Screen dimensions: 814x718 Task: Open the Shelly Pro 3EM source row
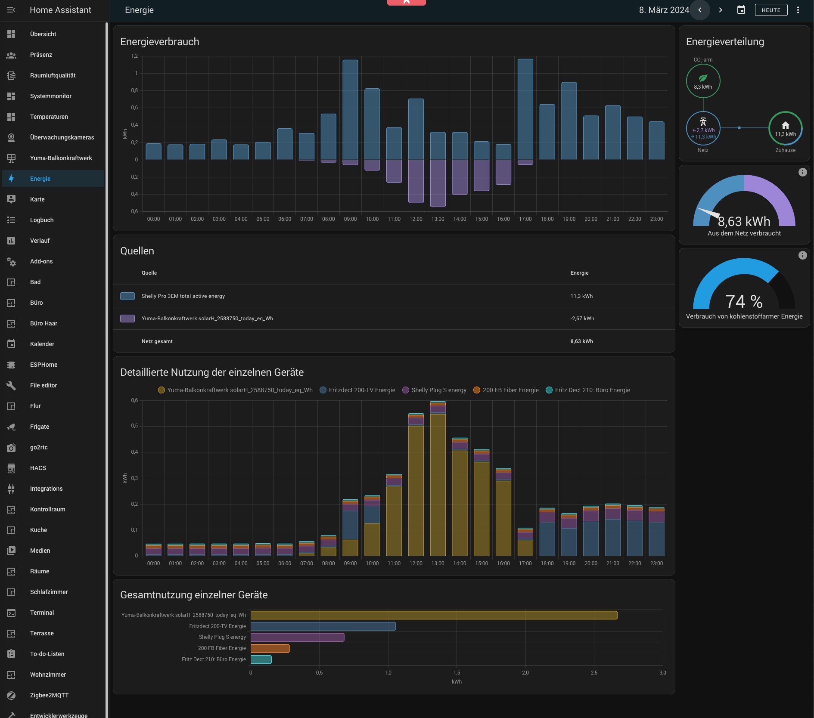[x=183, y=296]
